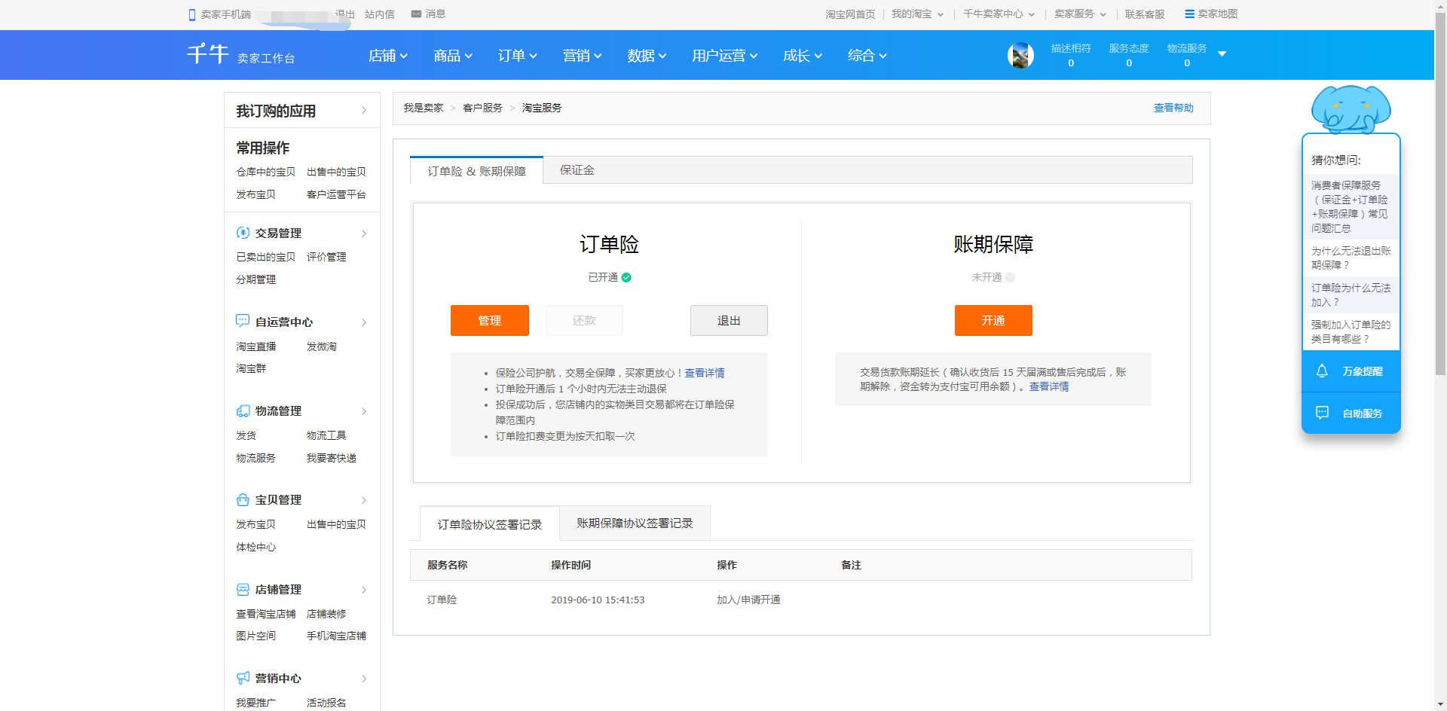This screenshot has height=711, width=1447.
Task: Open the 消息 envelope icon
Action: point(416,14)
